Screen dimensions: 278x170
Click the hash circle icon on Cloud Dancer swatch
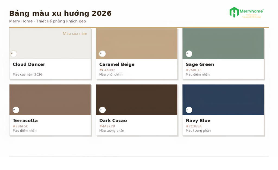pos(14,54)
